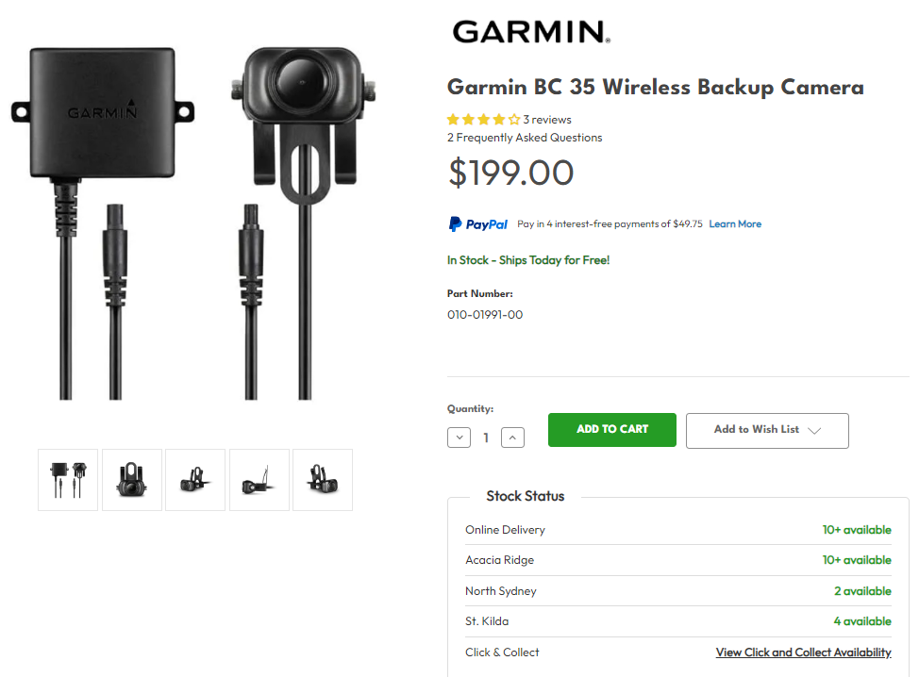Open the 3 reviews link
The height and width of the screenshot is (677, 919).
click(547, 120)
